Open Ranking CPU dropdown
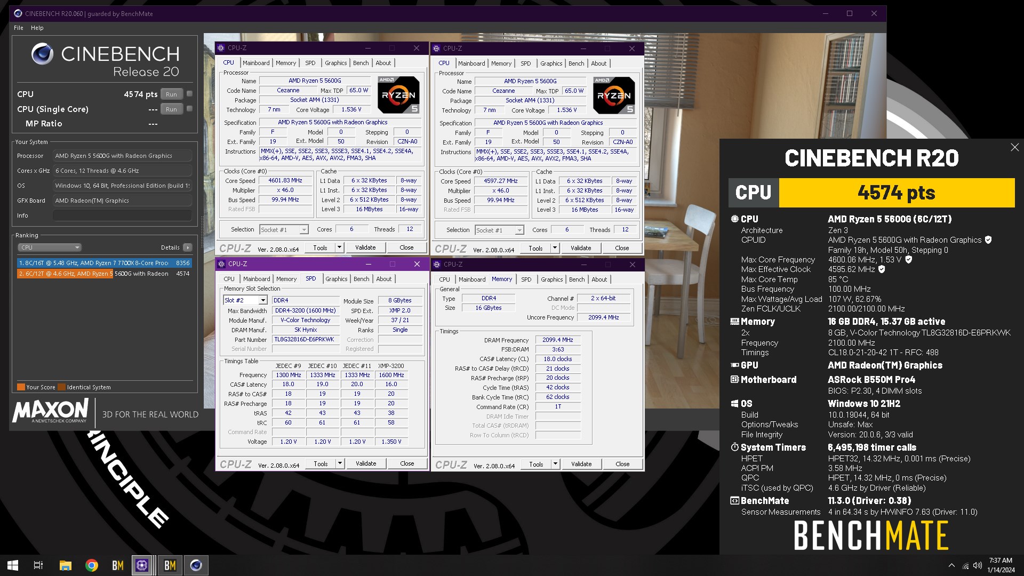This screenshot has height=576, width=1024. pyautogui.click(x=50, y=247)
